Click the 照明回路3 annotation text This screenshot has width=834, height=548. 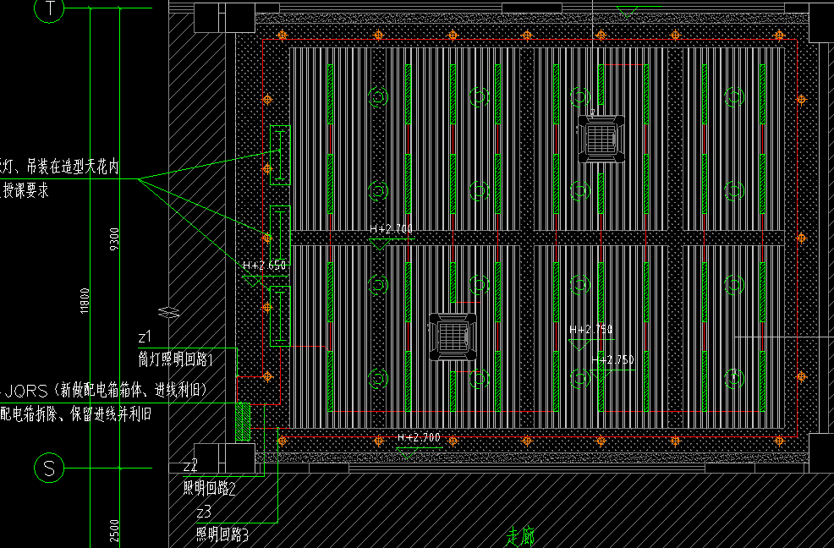[x=222, y=534]
